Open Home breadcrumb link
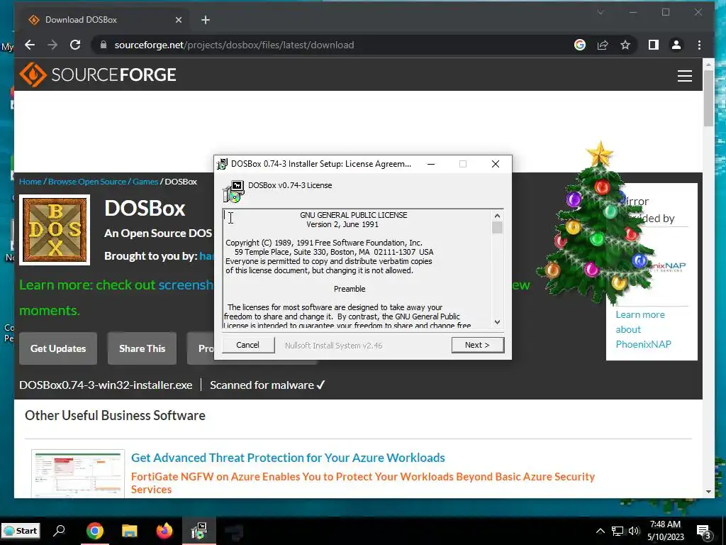The width and height of the screenshot is (726, 545). (x=30, y=182)
